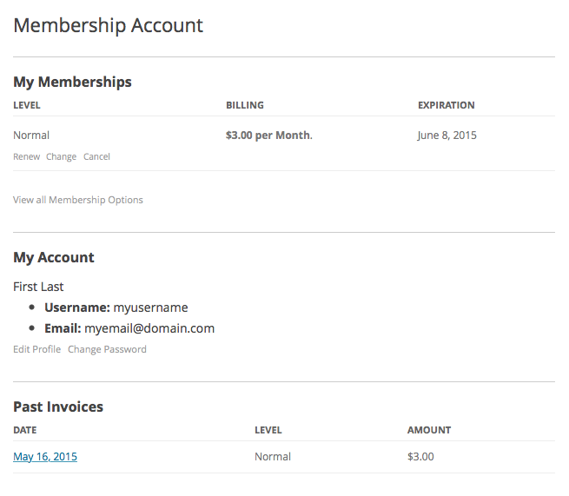Click the My Memberships heading

tap(72, 82)
